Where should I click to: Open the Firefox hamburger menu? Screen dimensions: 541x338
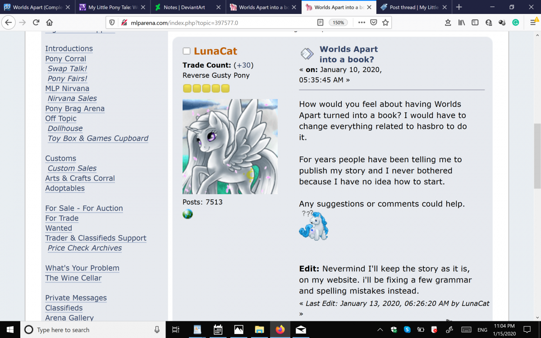tap(532, 23)
